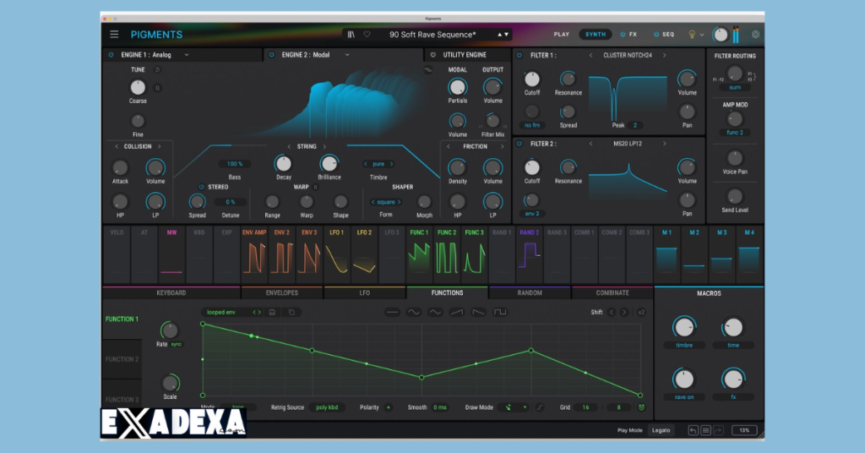Open the Play view
Viewport: 865px width, 453px height.
[562, 34]
